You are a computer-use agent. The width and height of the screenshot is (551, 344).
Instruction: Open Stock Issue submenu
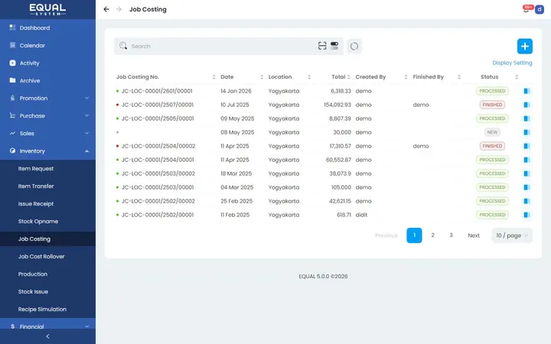(x=33, y=291)
